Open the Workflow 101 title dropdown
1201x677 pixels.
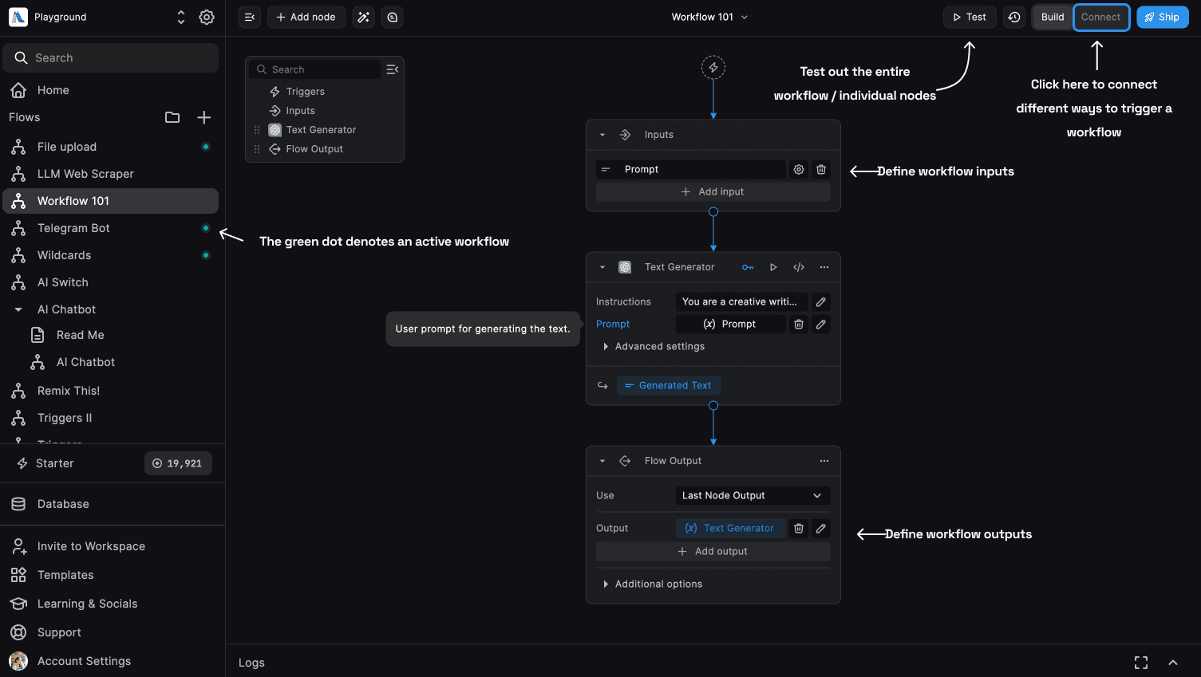[709, 17]
